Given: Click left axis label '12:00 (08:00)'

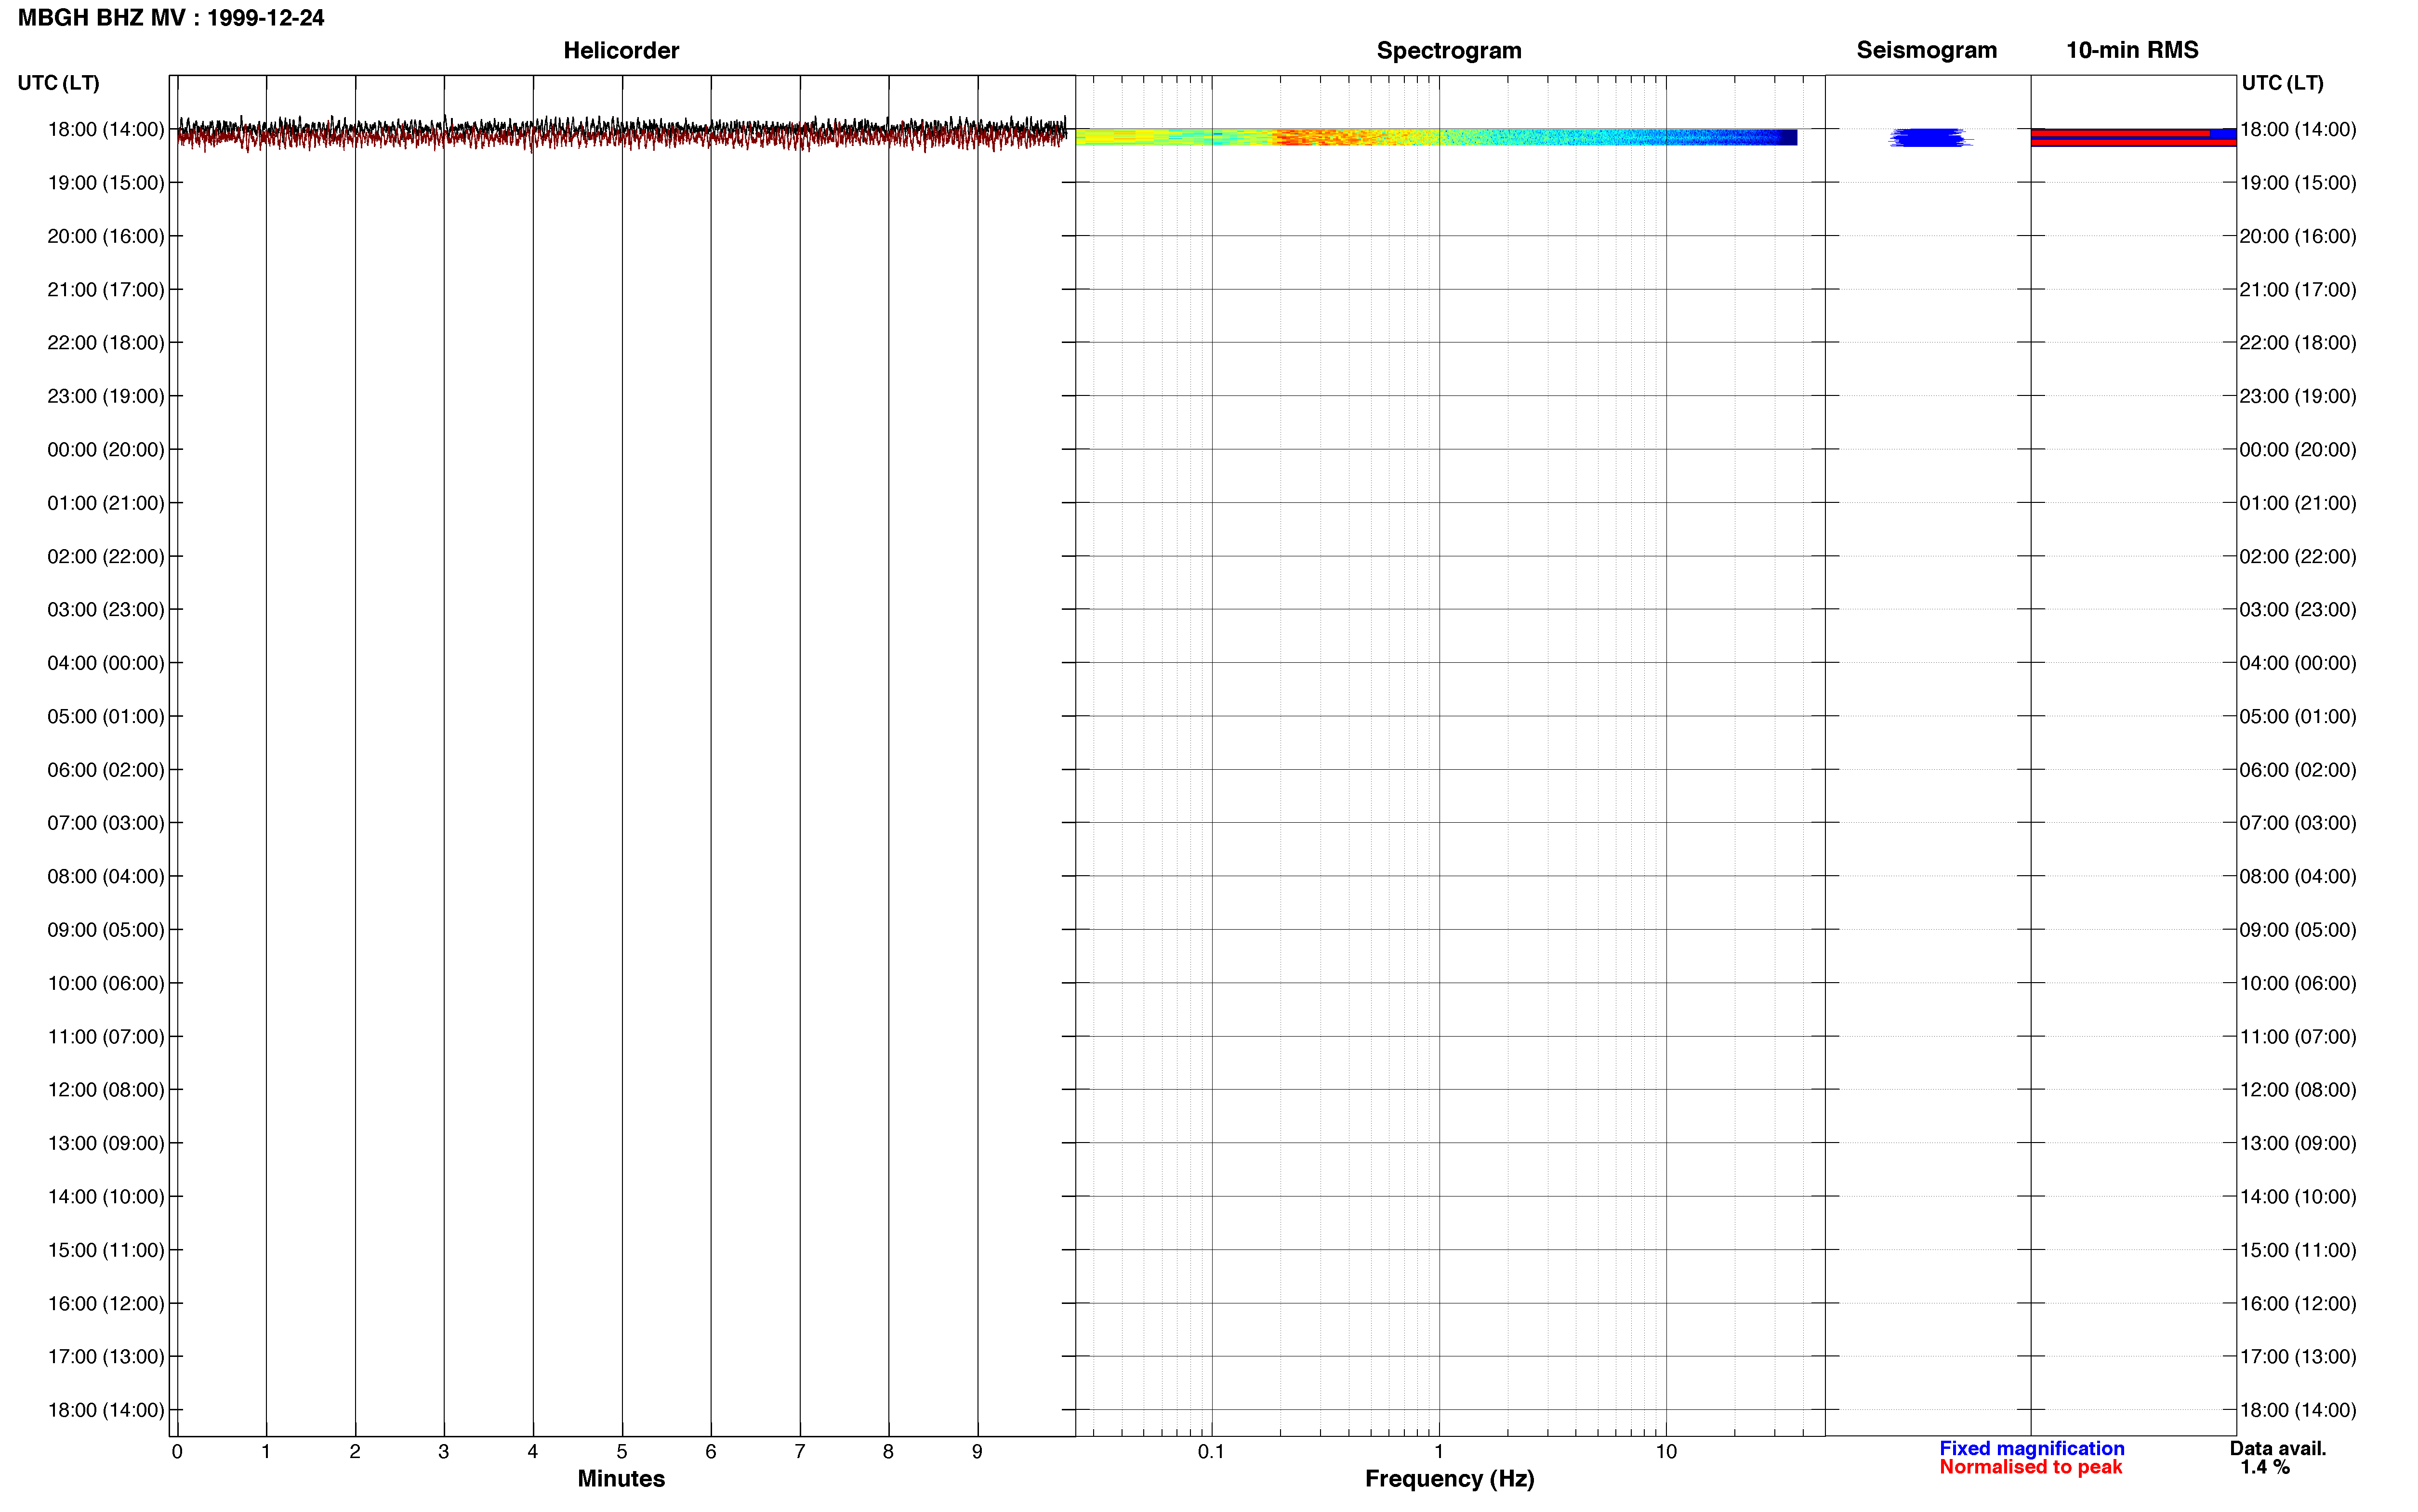Looking at the screenshot, I should tap(106, 1090).
